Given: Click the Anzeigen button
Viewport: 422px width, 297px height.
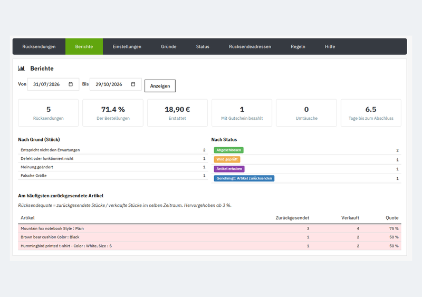Looking at the screenshot, I should click(160, 86).
